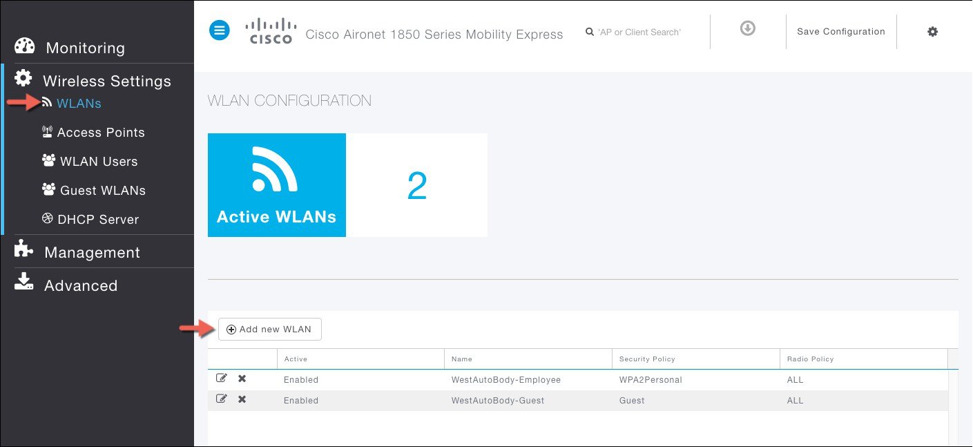Edit the WestAutoBody-Employee WLAN with the pencil icon
This screenshot has height=447, width=973.
tap(222, 377)
